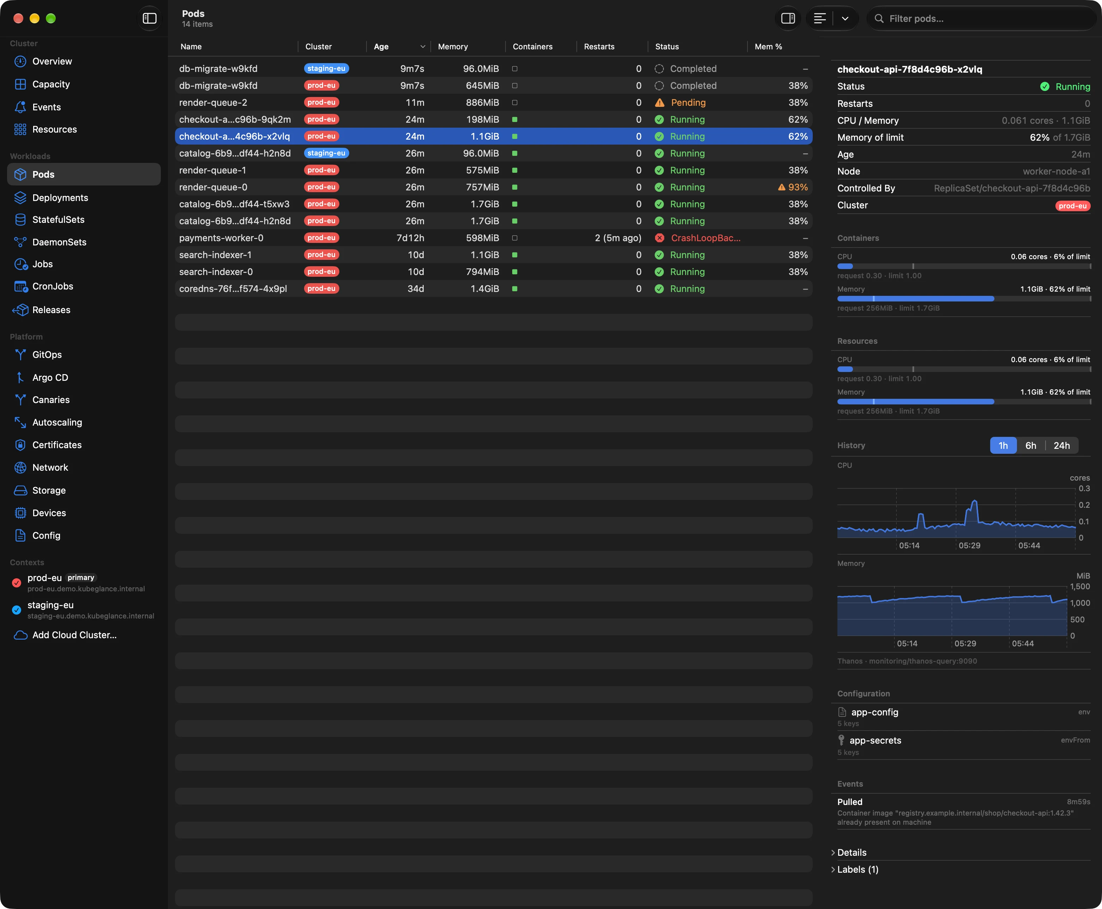Click the Releases package icon
Image resolution: width=1102 pixels, height=909 pixels.
pyautogui.click(x=20, y=310)
